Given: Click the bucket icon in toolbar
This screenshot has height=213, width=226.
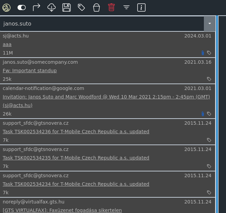Looking at the screenshot, I should (96, 7).
